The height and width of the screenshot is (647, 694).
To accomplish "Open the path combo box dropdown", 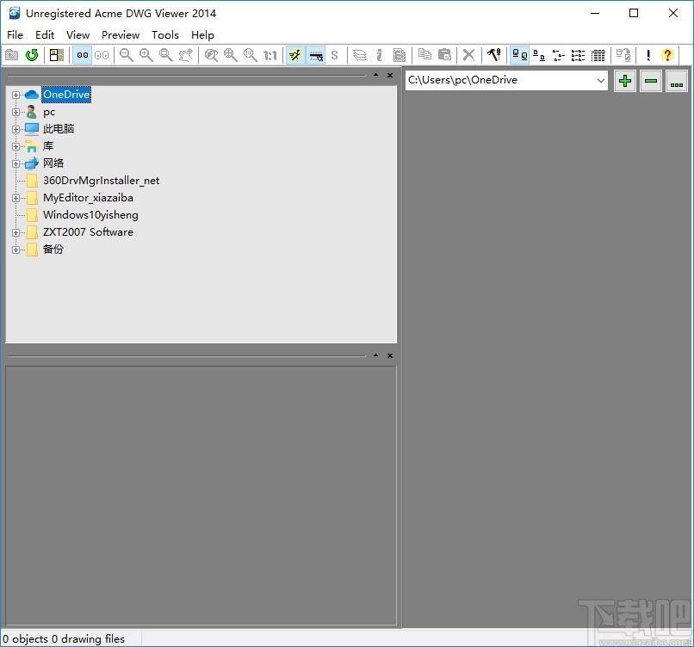I will pos(603,80).
